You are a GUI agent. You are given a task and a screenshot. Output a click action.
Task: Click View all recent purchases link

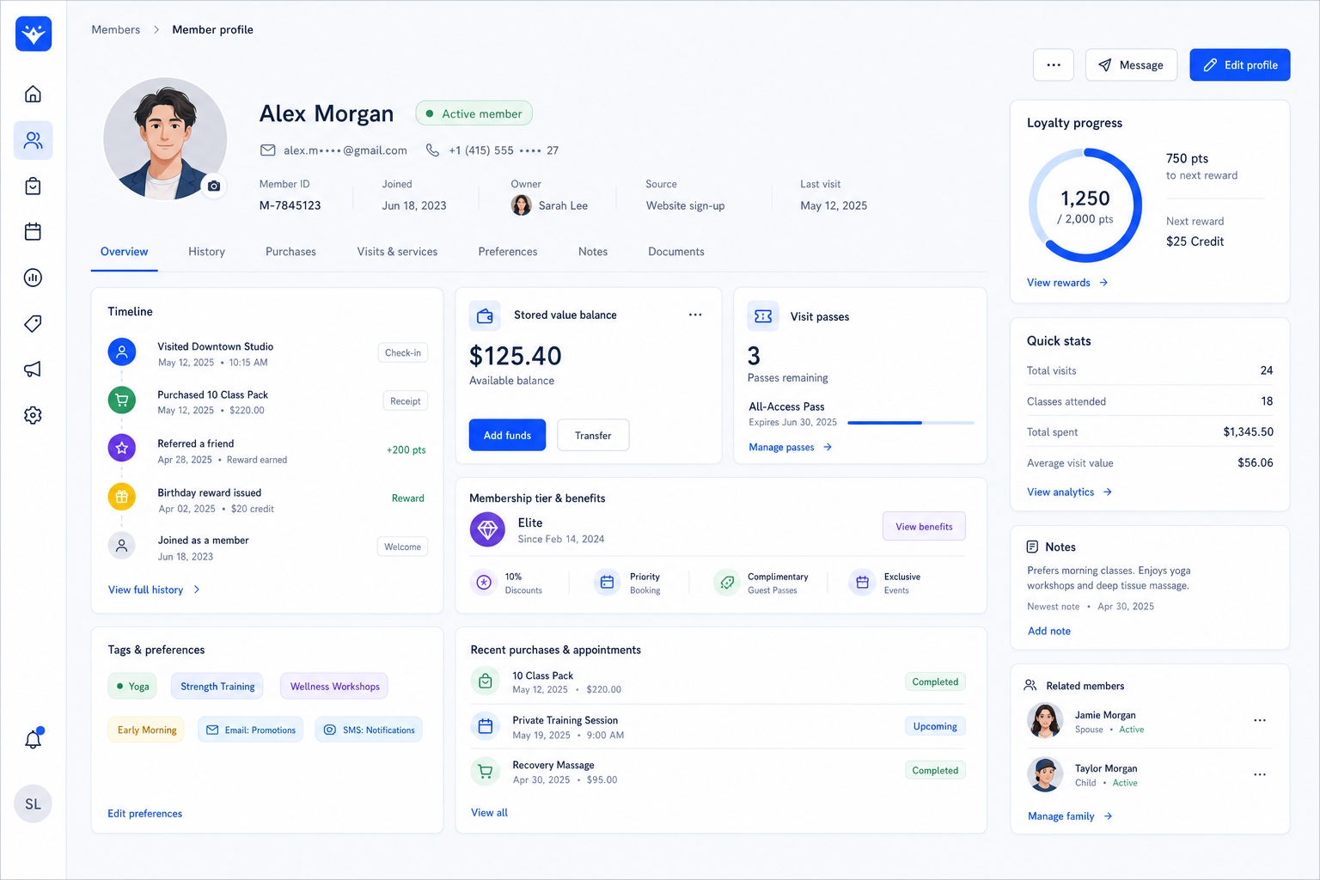point(489,812)
